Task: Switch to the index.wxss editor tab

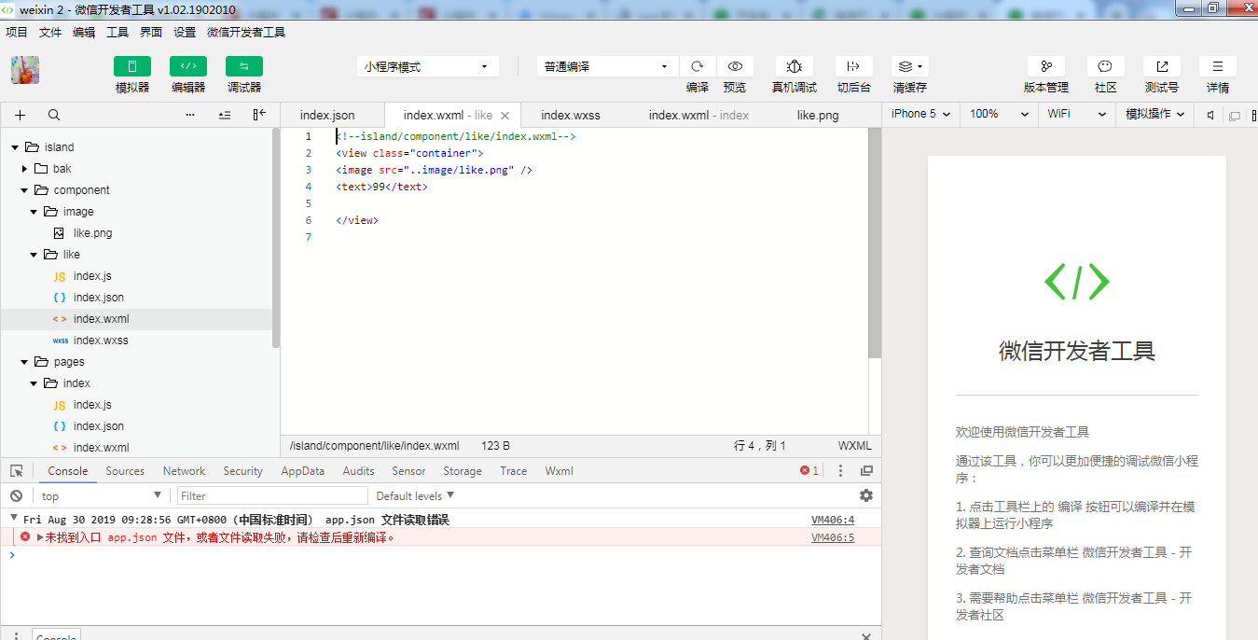Action: point(571,115)
